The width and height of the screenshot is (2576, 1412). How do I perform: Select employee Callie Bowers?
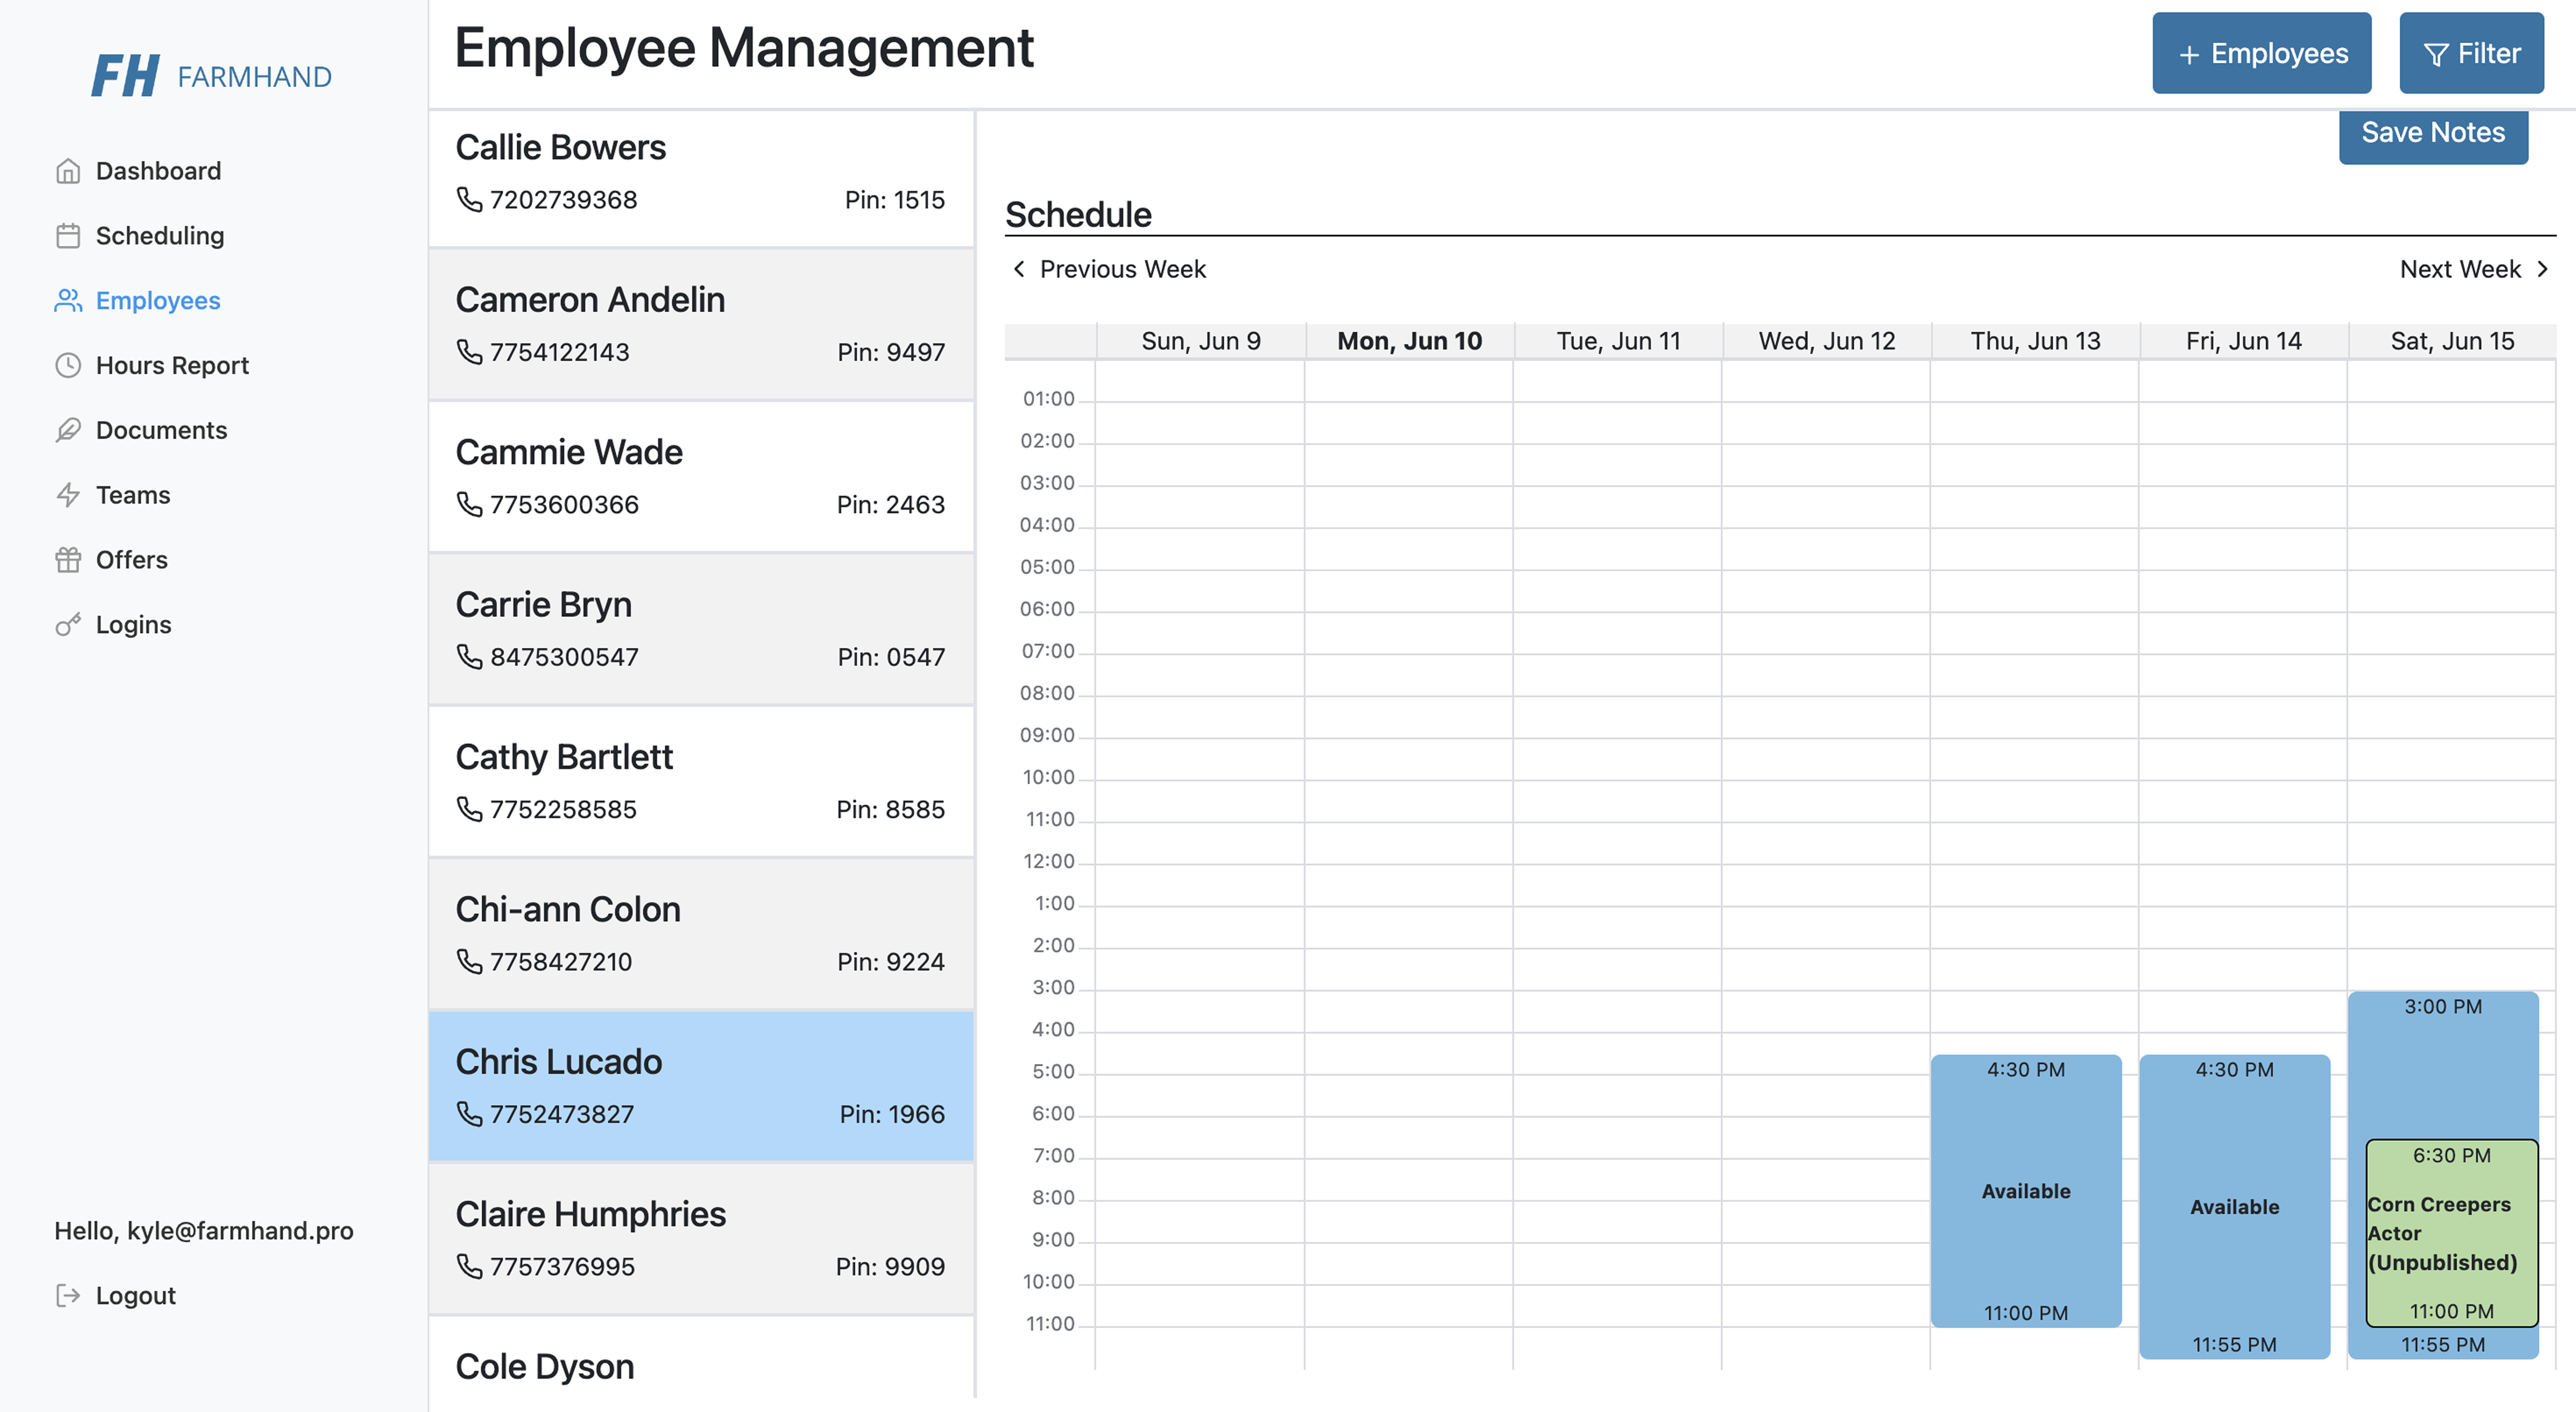tap(701, 179)
